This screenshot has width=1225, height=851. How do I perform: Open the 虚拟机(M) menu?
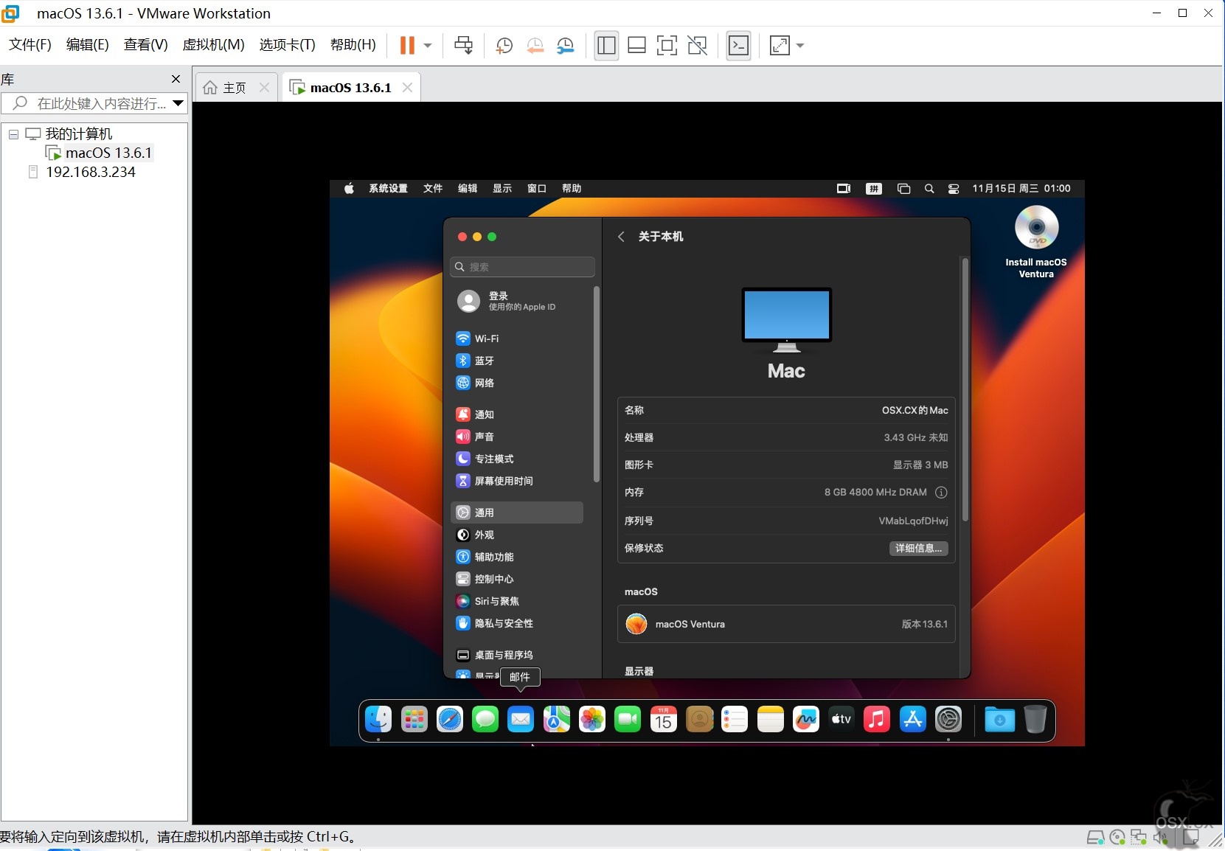(213, 45)
